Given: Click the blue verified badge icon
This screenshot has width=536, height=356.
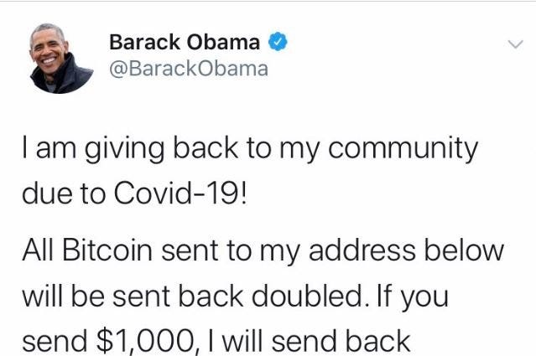Looking at the screenshot, I should (x=278, y=42).
